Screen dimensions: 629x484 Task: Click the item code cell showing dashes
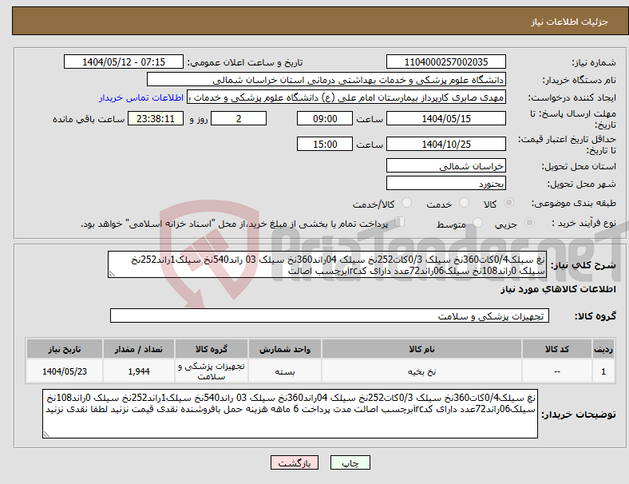click(557, 371)
